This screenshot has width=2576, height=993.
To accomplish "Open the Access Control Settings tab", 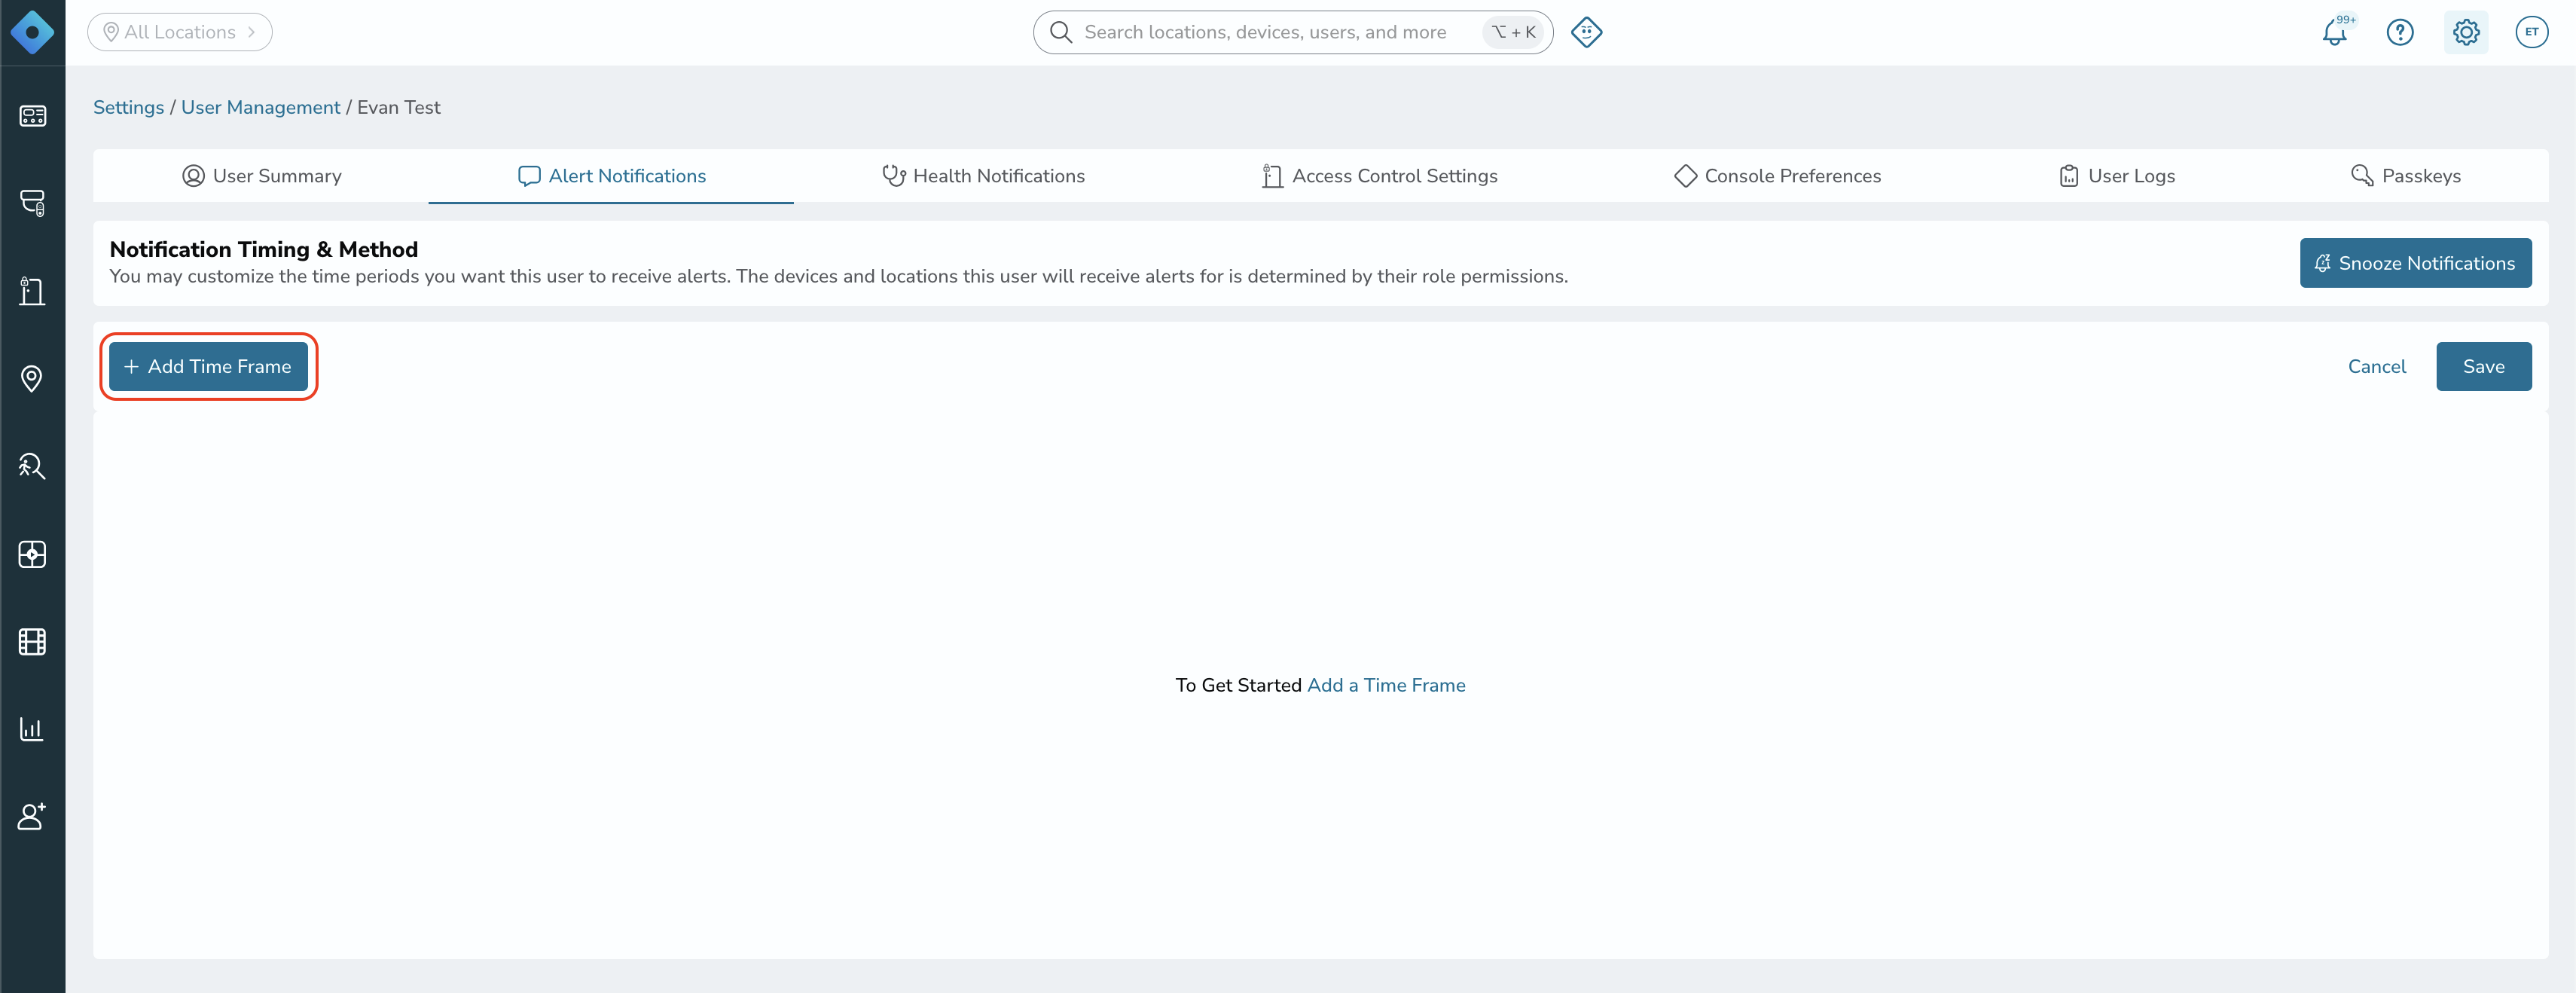I will (1379, 176).
